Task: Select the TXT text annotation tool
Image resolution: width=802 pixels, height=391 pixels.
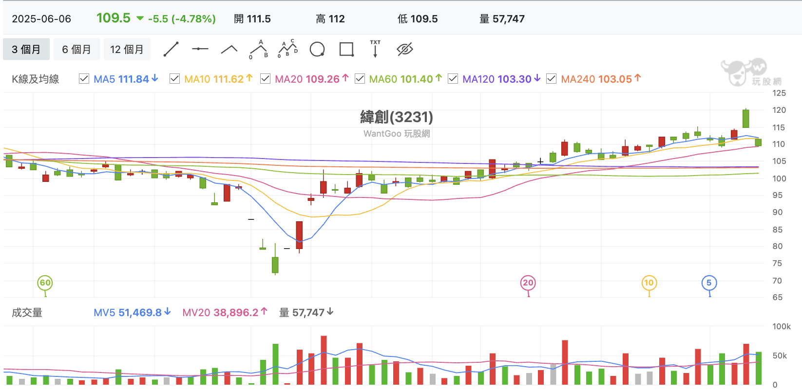Action: 375,49
